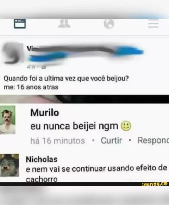Click Curtir on Murilo's comment
Screen dimensions: 169x205
111,141
